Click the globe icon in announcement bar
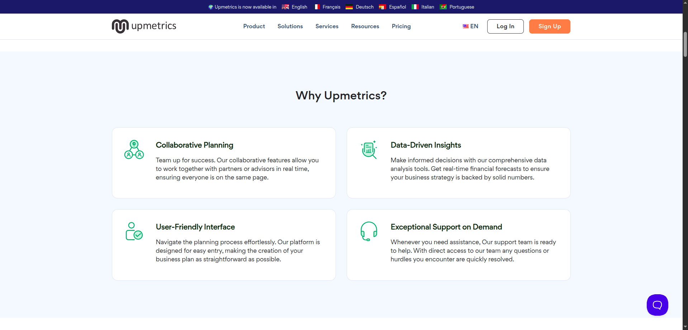This screenshot has width=688, height=330. (x=211, y=7)
